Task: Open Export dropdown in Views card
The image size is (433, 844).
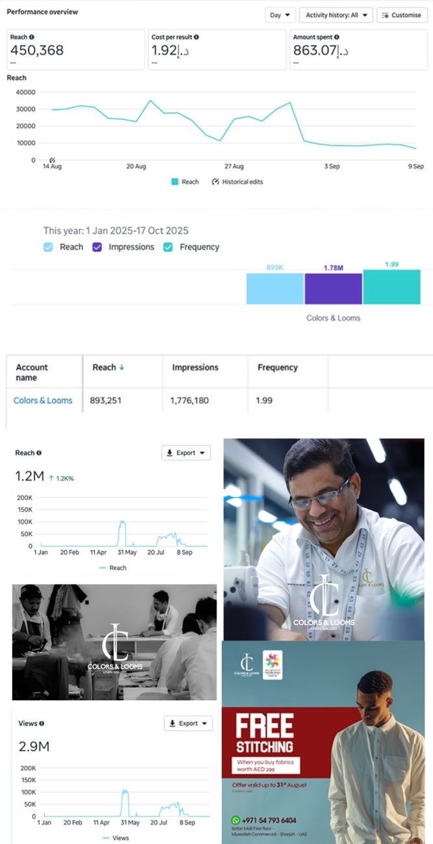Action: click(x=188, y=724)
